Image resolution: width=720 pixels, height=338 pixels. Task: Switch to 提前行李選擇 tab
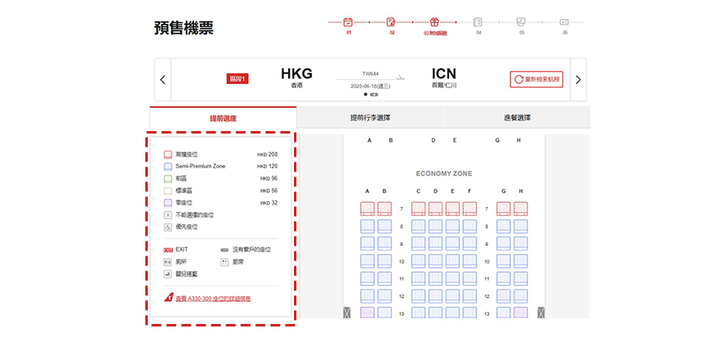pos(370,118)
